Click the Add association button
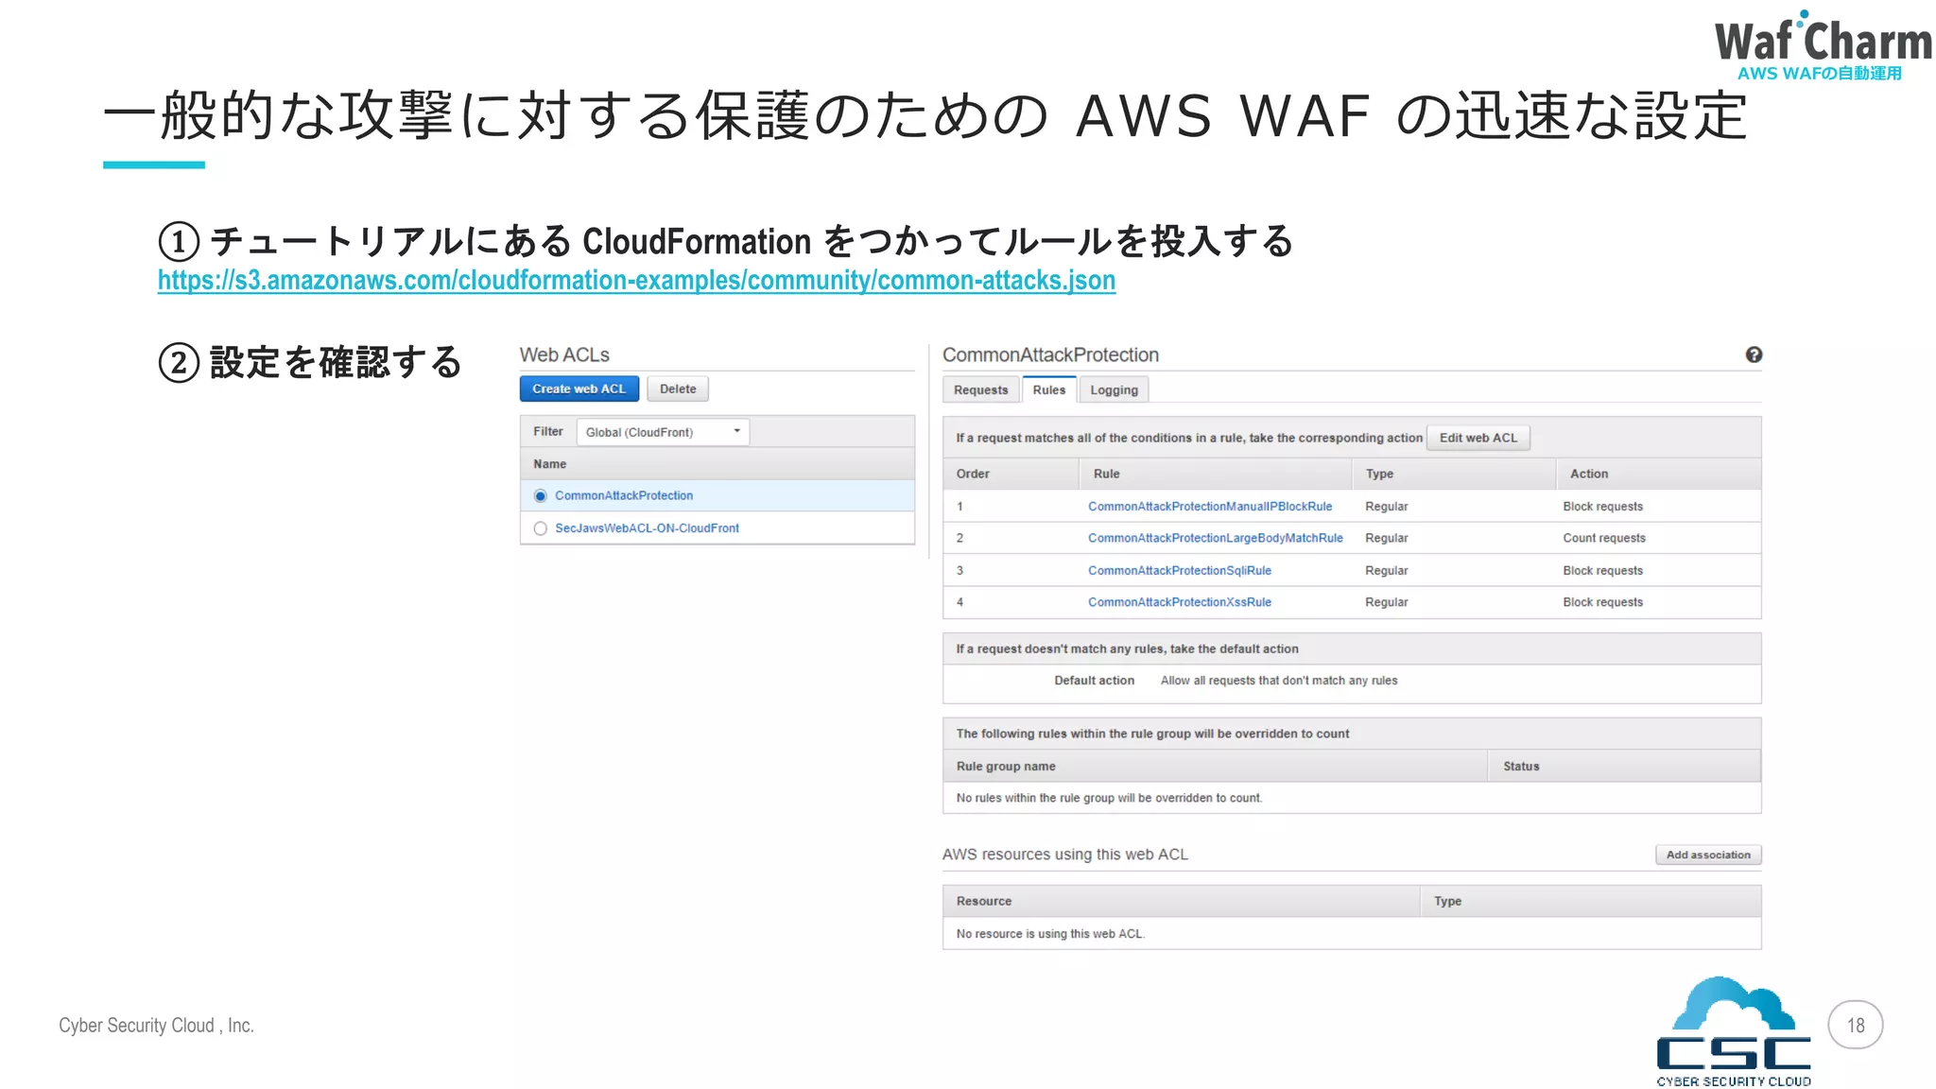The width and height of the screenshot is (1936, 1089). point(1708,855)
